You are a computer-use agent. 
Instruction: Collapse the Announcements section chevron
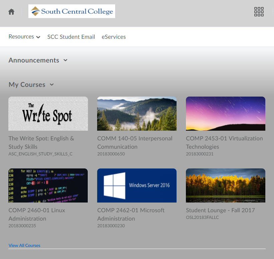click(65, 60)
